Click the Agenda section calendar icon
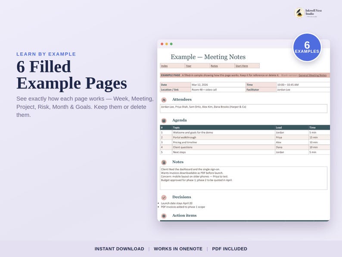 pos(164,121)
